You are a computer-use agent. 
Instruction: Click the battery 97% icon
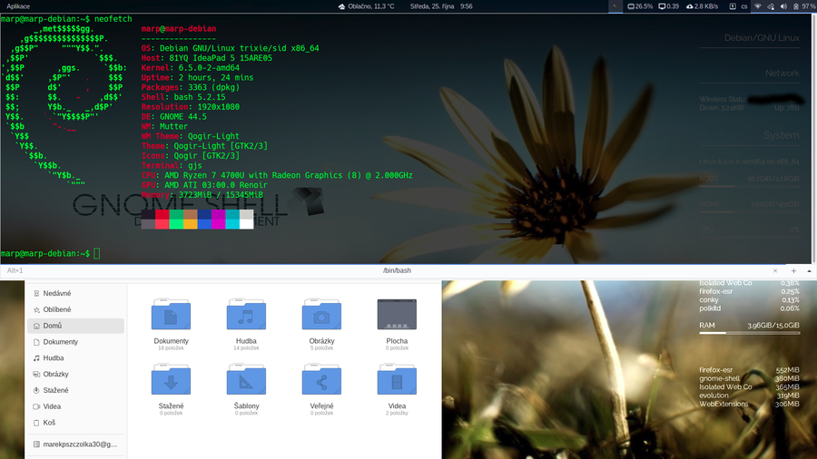click(795, 6)
